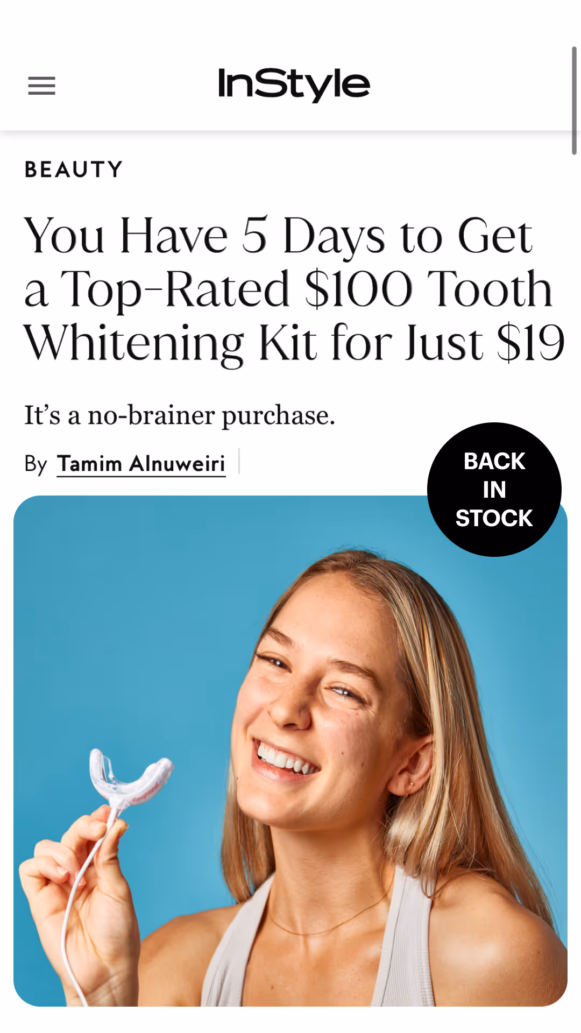
Task: Click the "$19" price in the headline
Action: point(530,343)
